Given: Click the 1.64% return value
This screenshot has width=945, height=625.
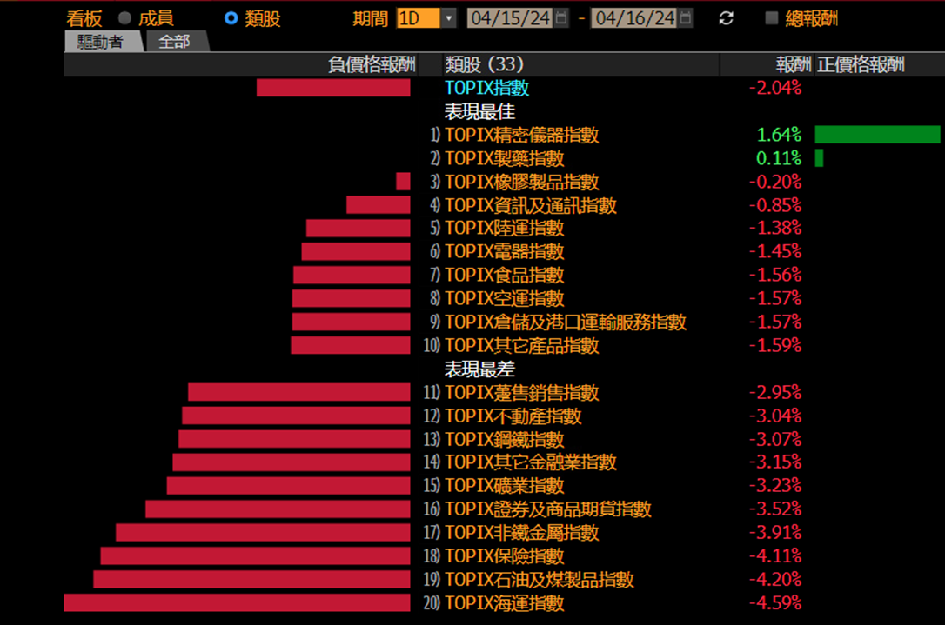Looking at the screenshot, I should pos(779,135).
